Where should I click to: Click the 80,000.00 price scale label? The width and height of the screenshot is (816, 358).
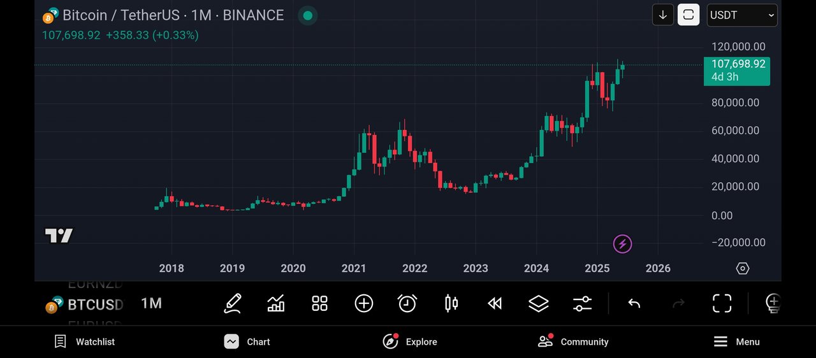tap(735, 103)
